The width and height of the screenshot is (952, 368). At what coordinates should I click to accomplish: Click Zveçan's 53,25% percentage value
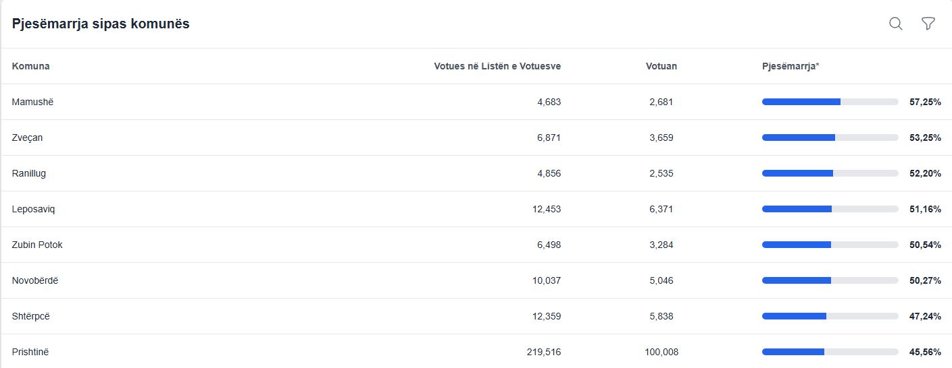pyautogui.click(x=925, y=137)
